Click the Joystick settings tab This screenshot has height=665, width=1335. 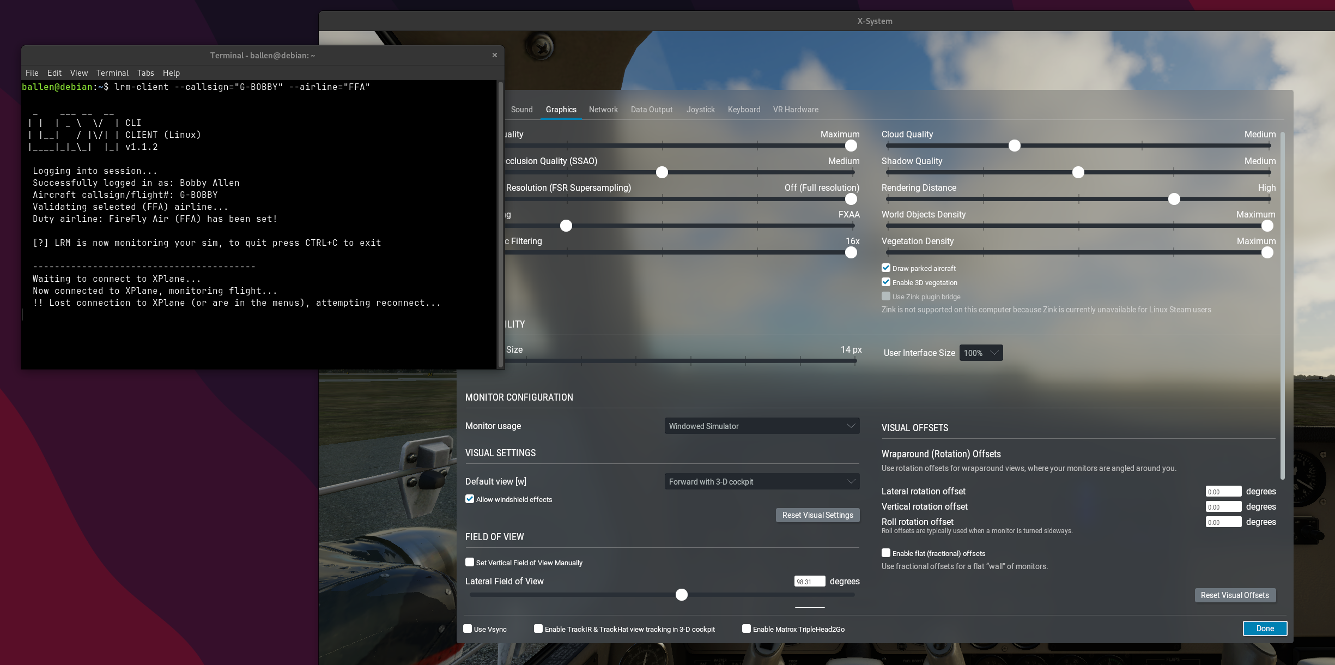[700, 109]
